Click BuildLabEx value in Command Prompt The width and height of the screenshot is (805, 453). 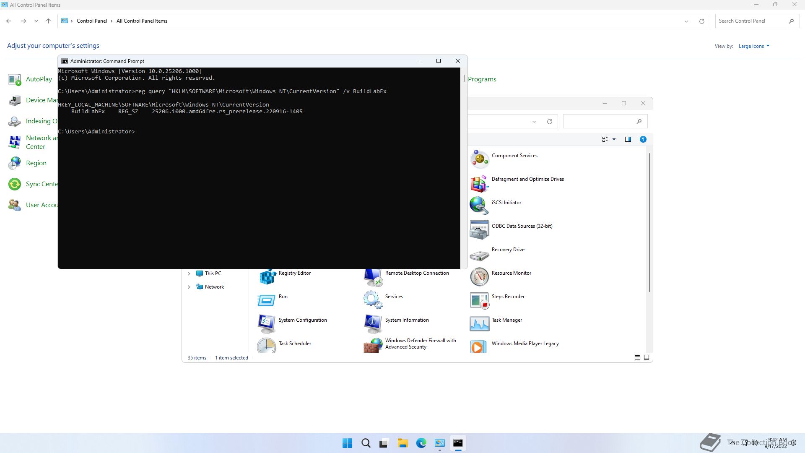tap(227, 112)
